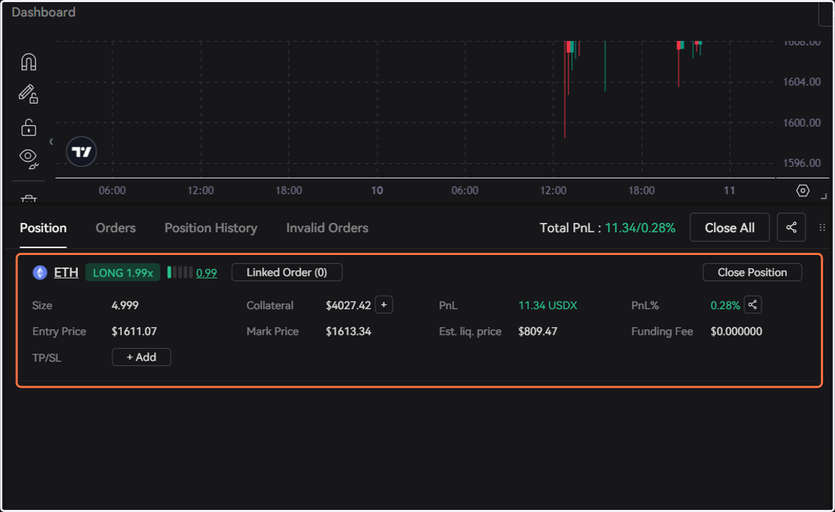Click the time axis label 11
The width and height of the screenshot is (835, 512).
click(x=729, y=190)
